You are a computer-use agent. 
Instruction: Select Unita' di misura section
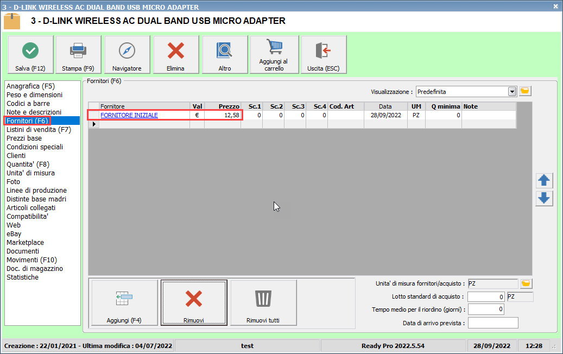pos(30,173)
